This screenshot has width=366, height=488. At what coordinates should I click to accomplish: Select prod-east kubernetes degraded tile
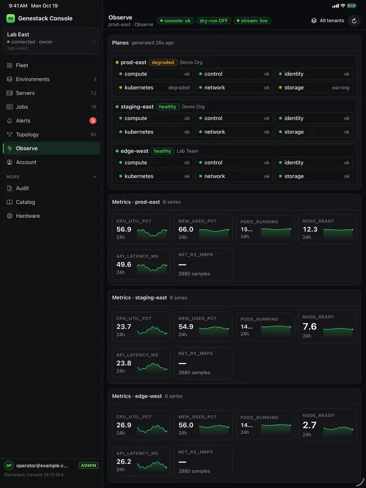click(x=155, y=88)
